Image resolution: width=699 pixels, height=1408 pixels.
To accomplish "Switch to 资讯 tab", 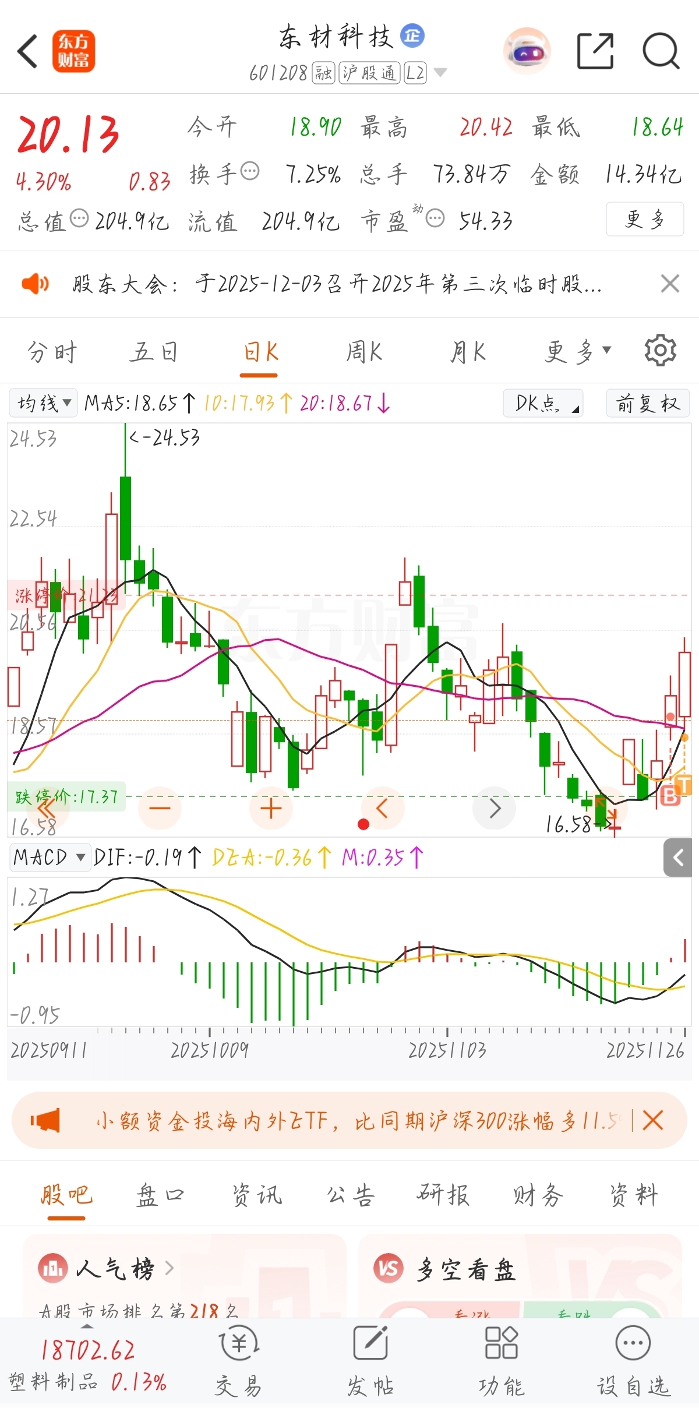I will click(x=257, y=1196).
